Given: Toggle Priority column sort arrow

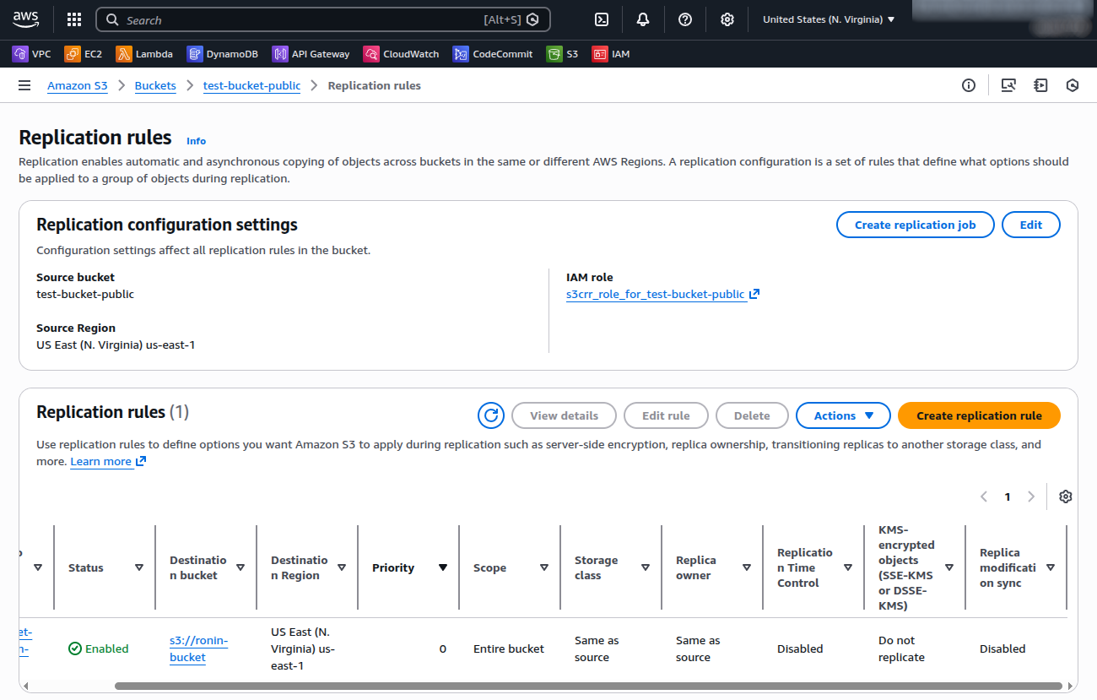Looking at the screenshot, I should coord(443,567).
